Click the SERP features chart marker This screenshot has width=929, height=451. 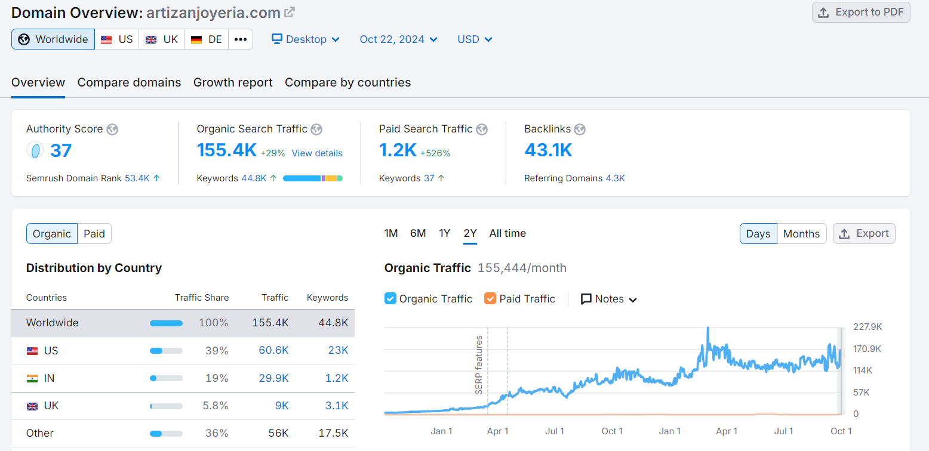pyautogui.click(x=479, y=365)
